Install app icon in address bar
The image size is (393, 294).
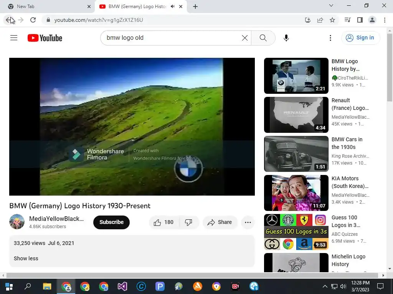(308, 20)
